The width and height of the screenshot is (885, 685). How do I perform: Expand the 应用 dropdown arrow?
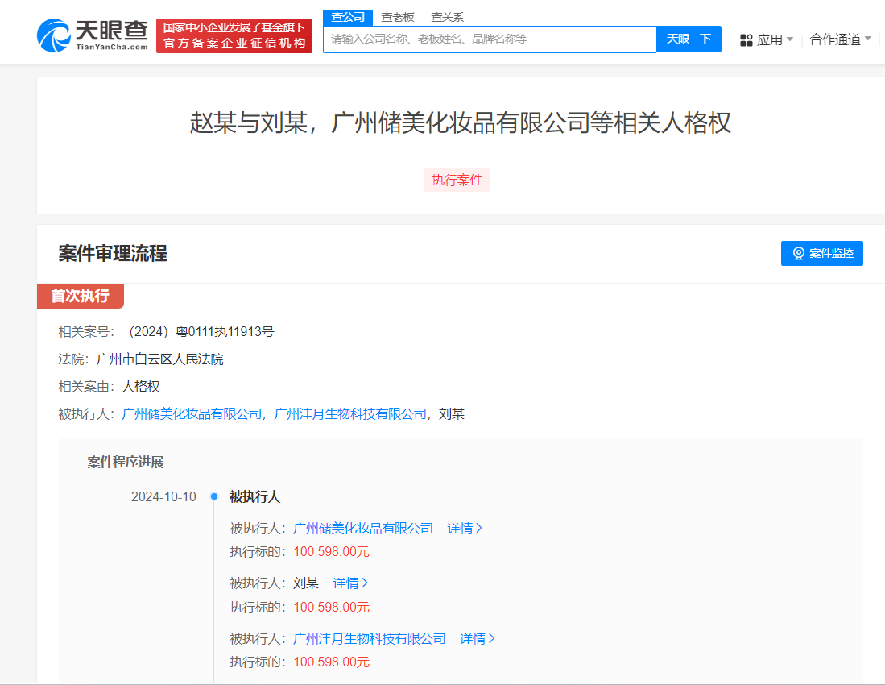point(790,39)
